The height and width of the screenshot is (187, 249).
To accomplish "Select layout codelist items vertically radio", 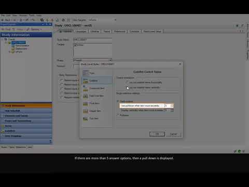I will (127, 87).
